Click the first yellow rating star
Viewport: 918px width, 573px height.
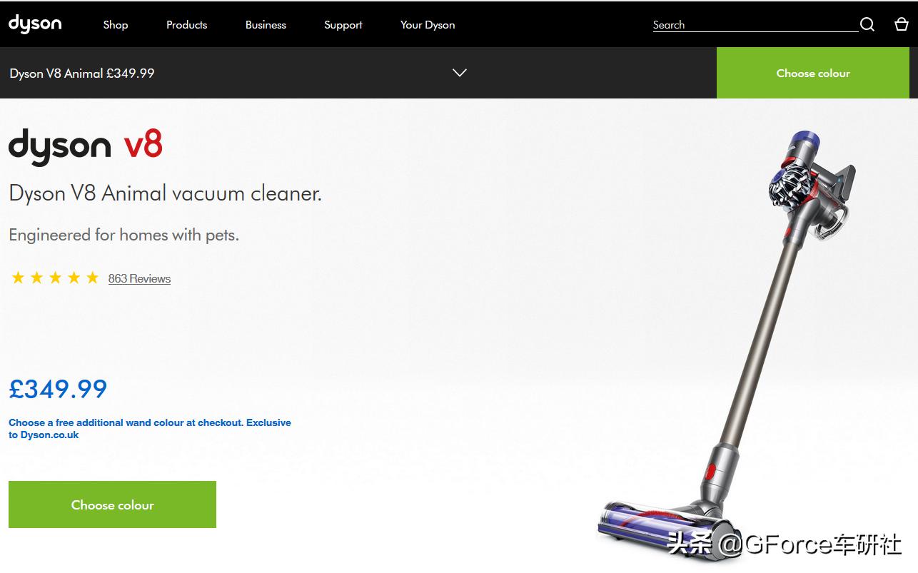18,278
